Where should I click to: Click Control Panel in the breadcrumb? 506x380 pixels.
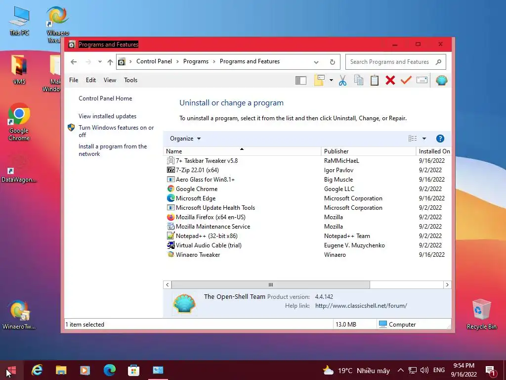[x=154, y=61]
